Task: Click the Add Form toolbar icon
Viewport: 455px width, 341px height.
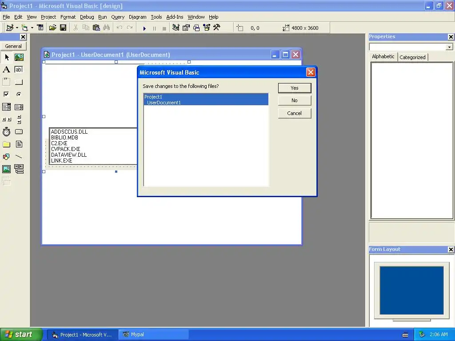Action: coord(25,28)
